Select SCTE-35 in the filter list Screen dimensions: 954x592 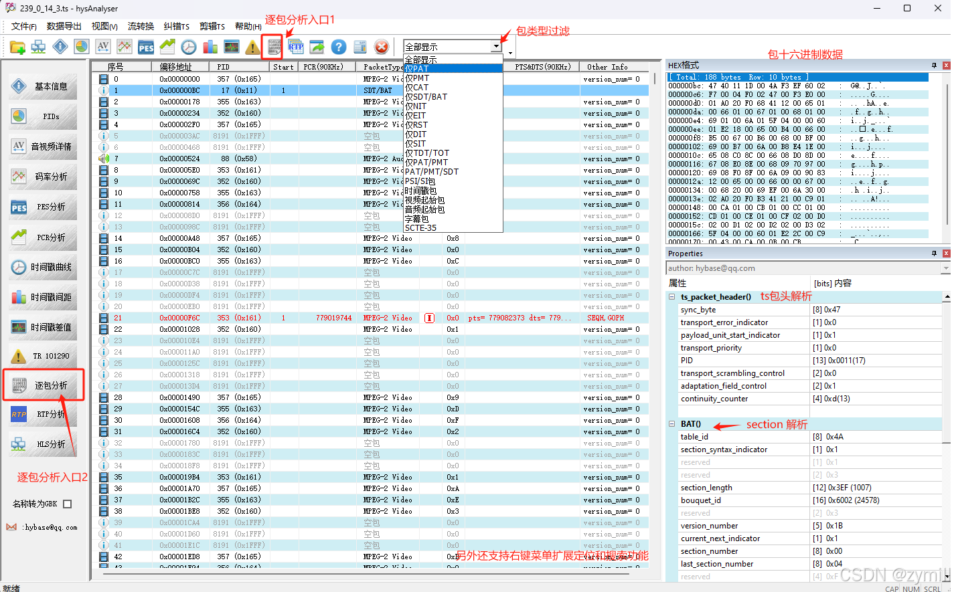coord(453,227)
